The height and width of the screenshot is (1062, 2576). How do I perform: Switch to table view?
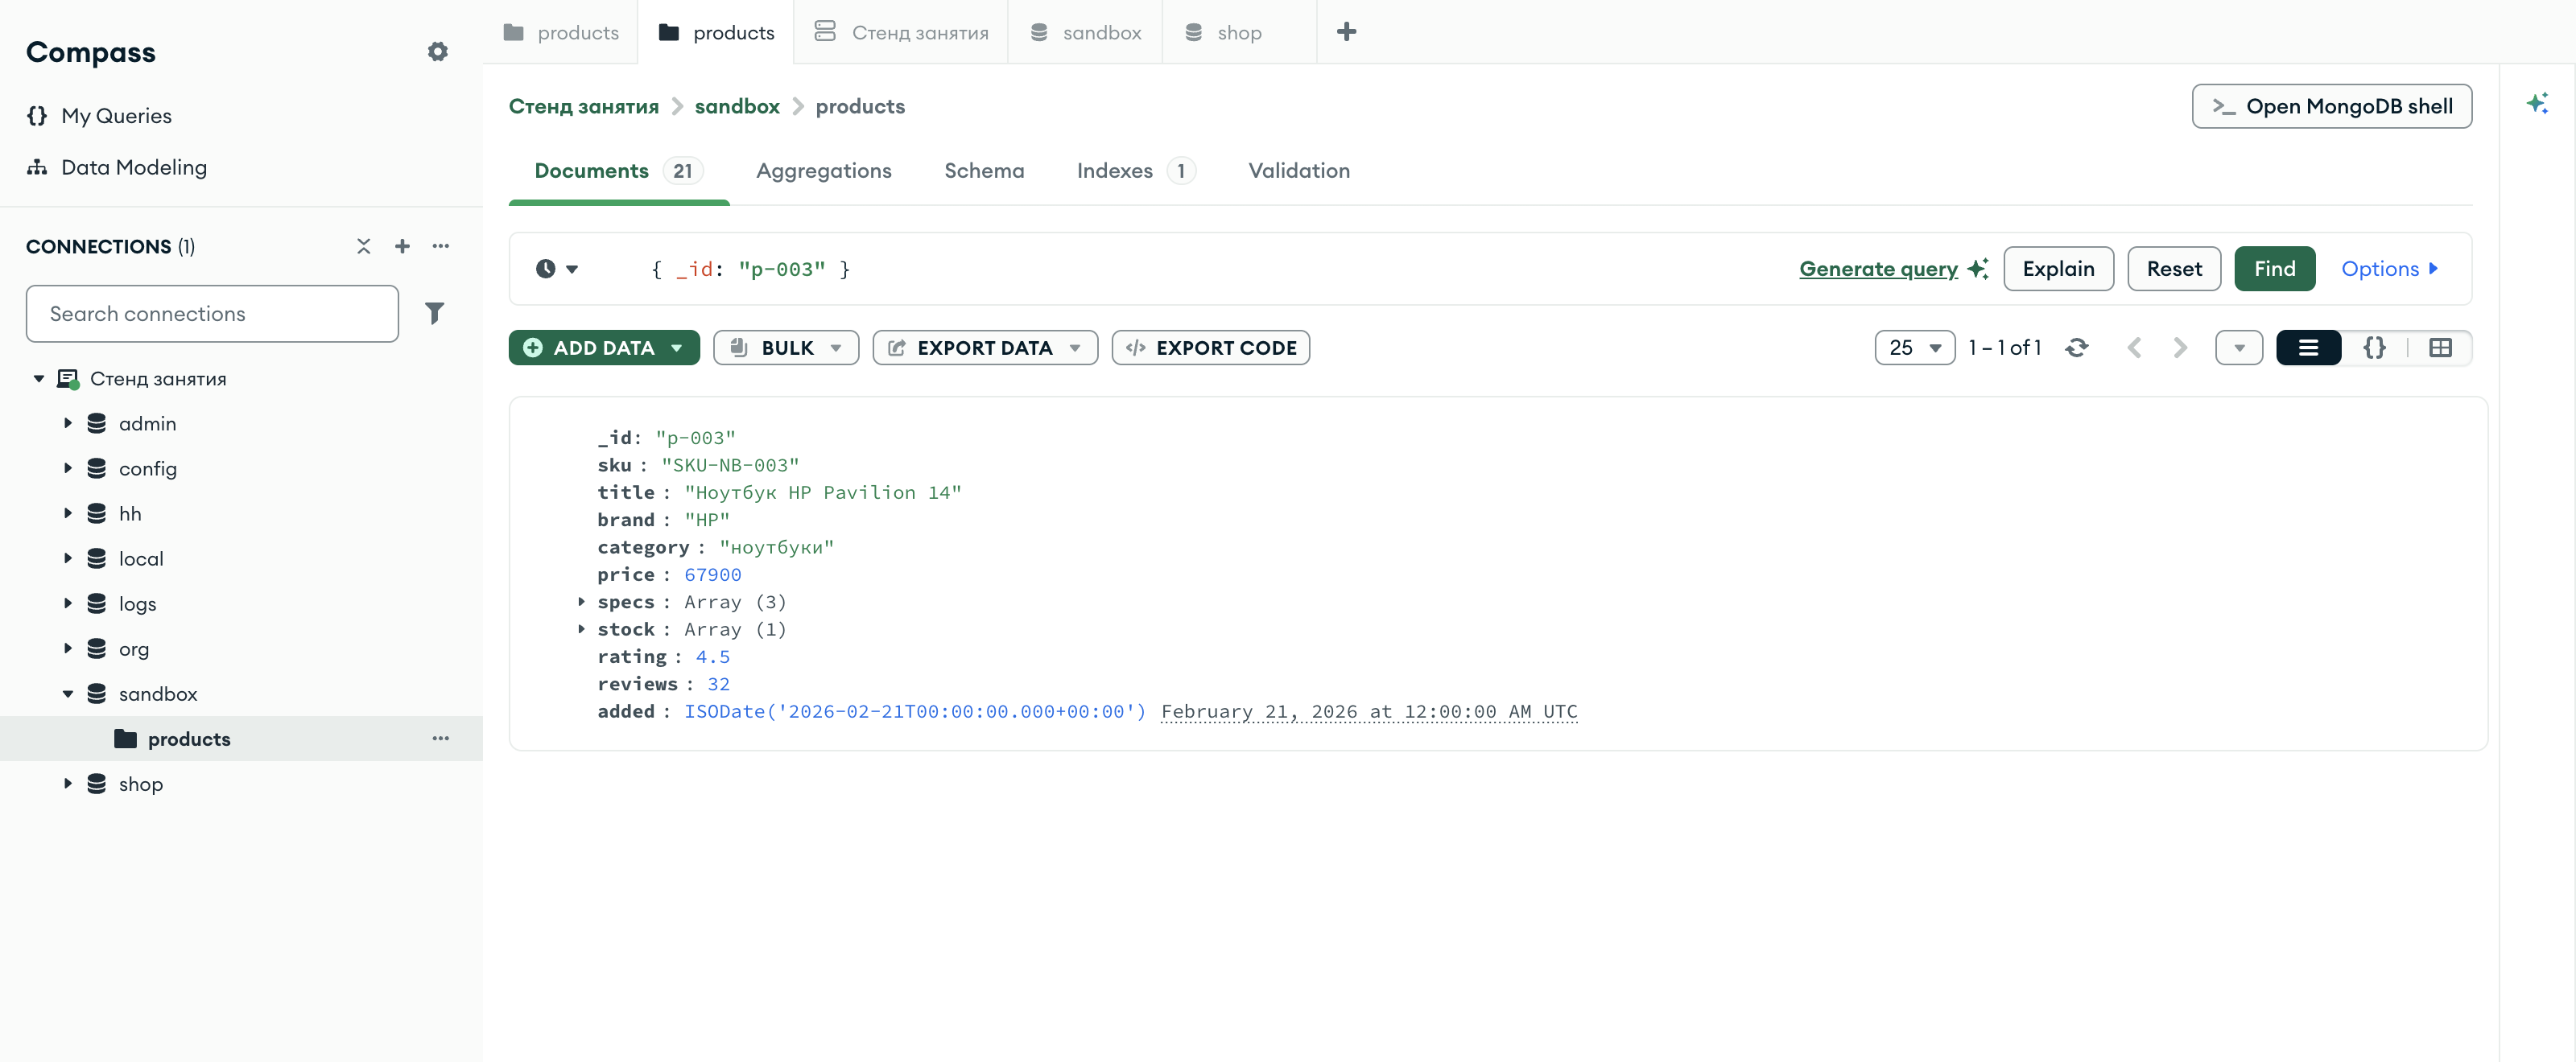pos(2440,348)
